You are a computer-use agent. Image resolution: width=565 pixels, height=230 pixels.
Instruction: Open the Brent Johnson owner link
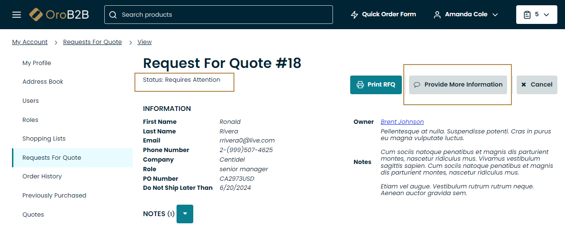coord(402,121)
